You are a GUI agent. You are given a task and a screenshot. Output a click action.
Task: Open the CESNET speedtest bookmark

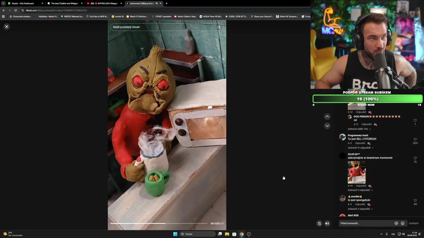click(162, 16)
